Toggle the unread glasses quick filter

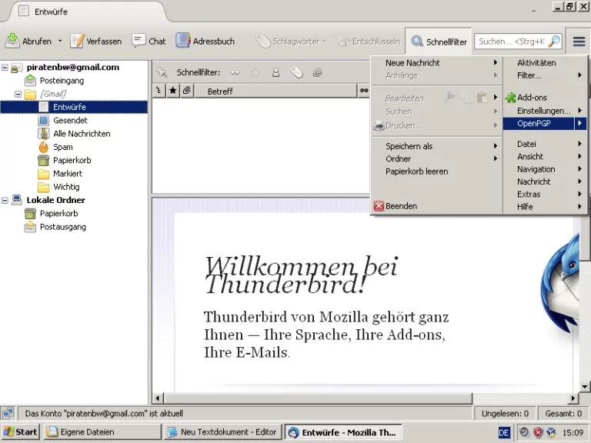[x=235, y=73]
